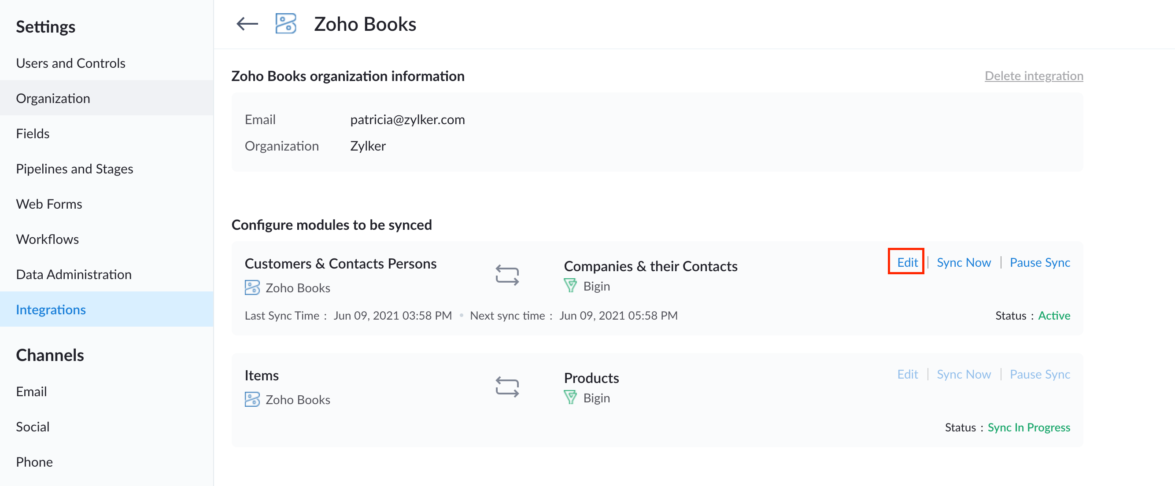Click Zoho Books icon under Items
This screenshot has height=486, width=1175.
click(x=252, y=399)
